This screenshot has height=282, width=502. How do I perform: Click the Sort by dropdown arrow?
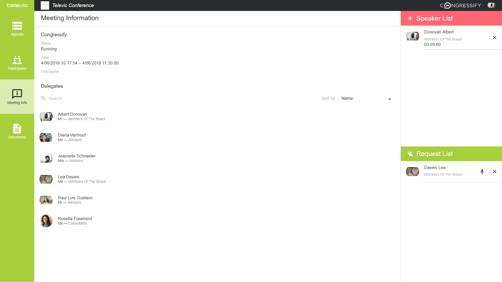coord(390,99)
